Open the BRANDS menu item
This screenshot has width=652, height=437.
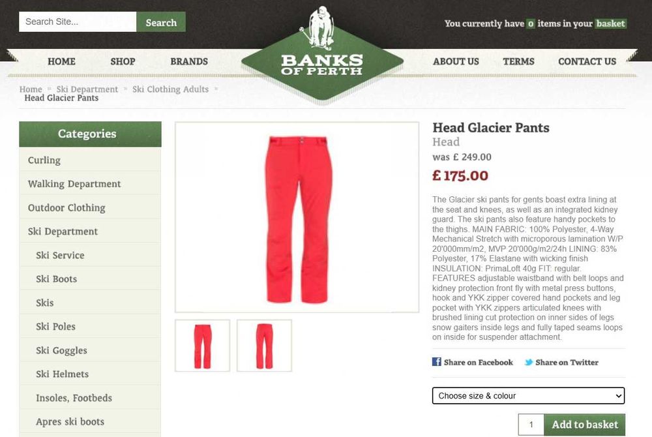(x=189, y=61)
